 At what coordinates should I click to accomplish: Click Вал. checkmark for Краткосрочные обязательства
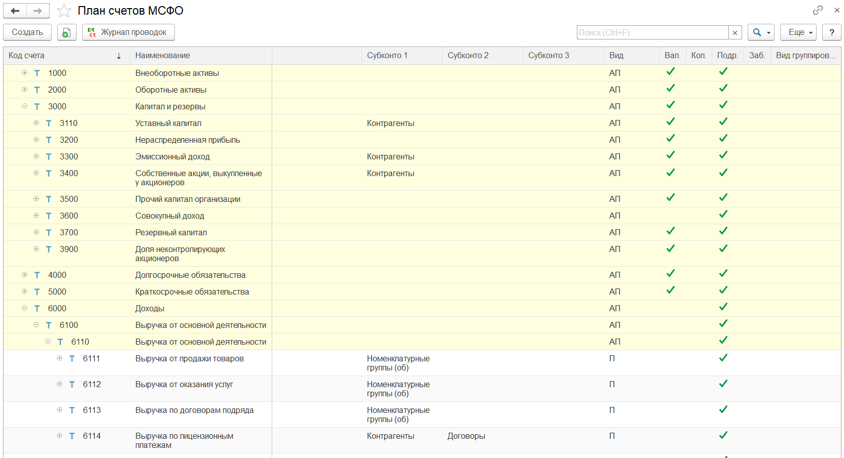point(671,290)
